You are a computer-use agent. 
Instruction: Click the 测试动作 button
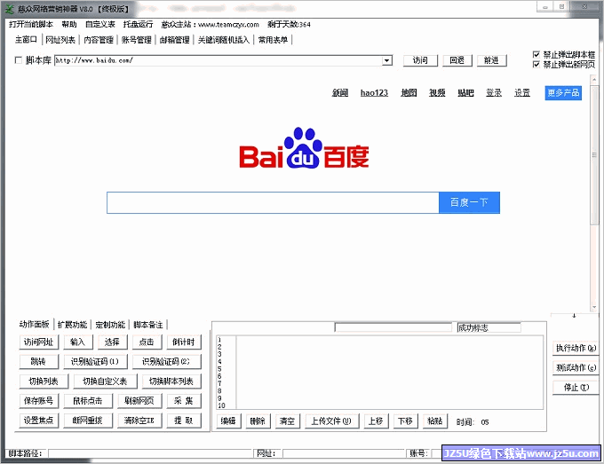click(576, 368)
